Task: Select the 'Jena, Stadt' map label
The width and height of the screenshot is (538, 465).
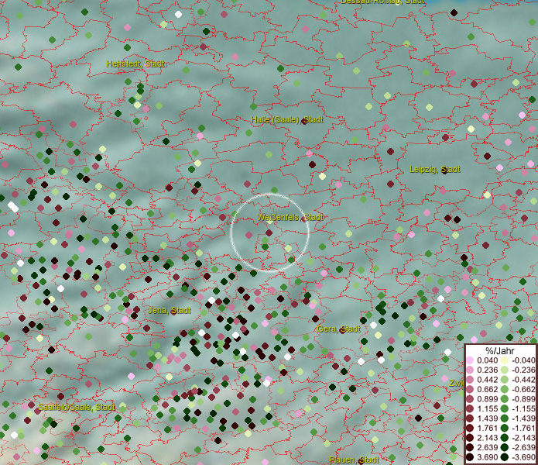Action: pyautogui.click(x=170, y=311)
